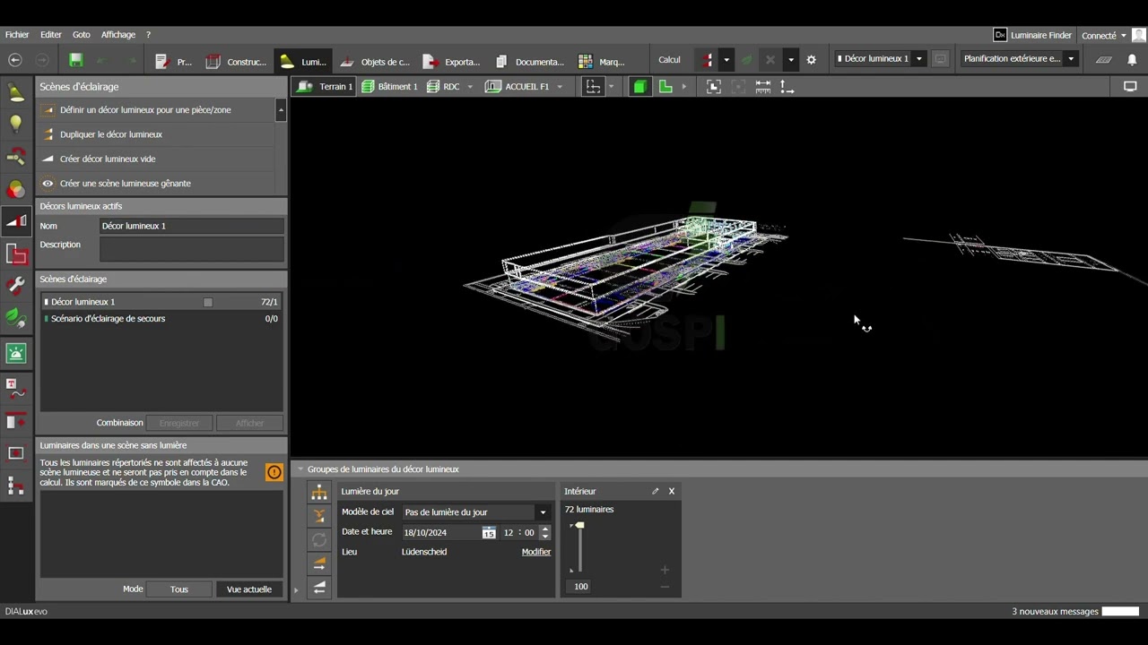The width and height of the screenshot is (1148, 645).
Task: Open the Marq... manufacturers tab
Action: click(x=602, y=62)
